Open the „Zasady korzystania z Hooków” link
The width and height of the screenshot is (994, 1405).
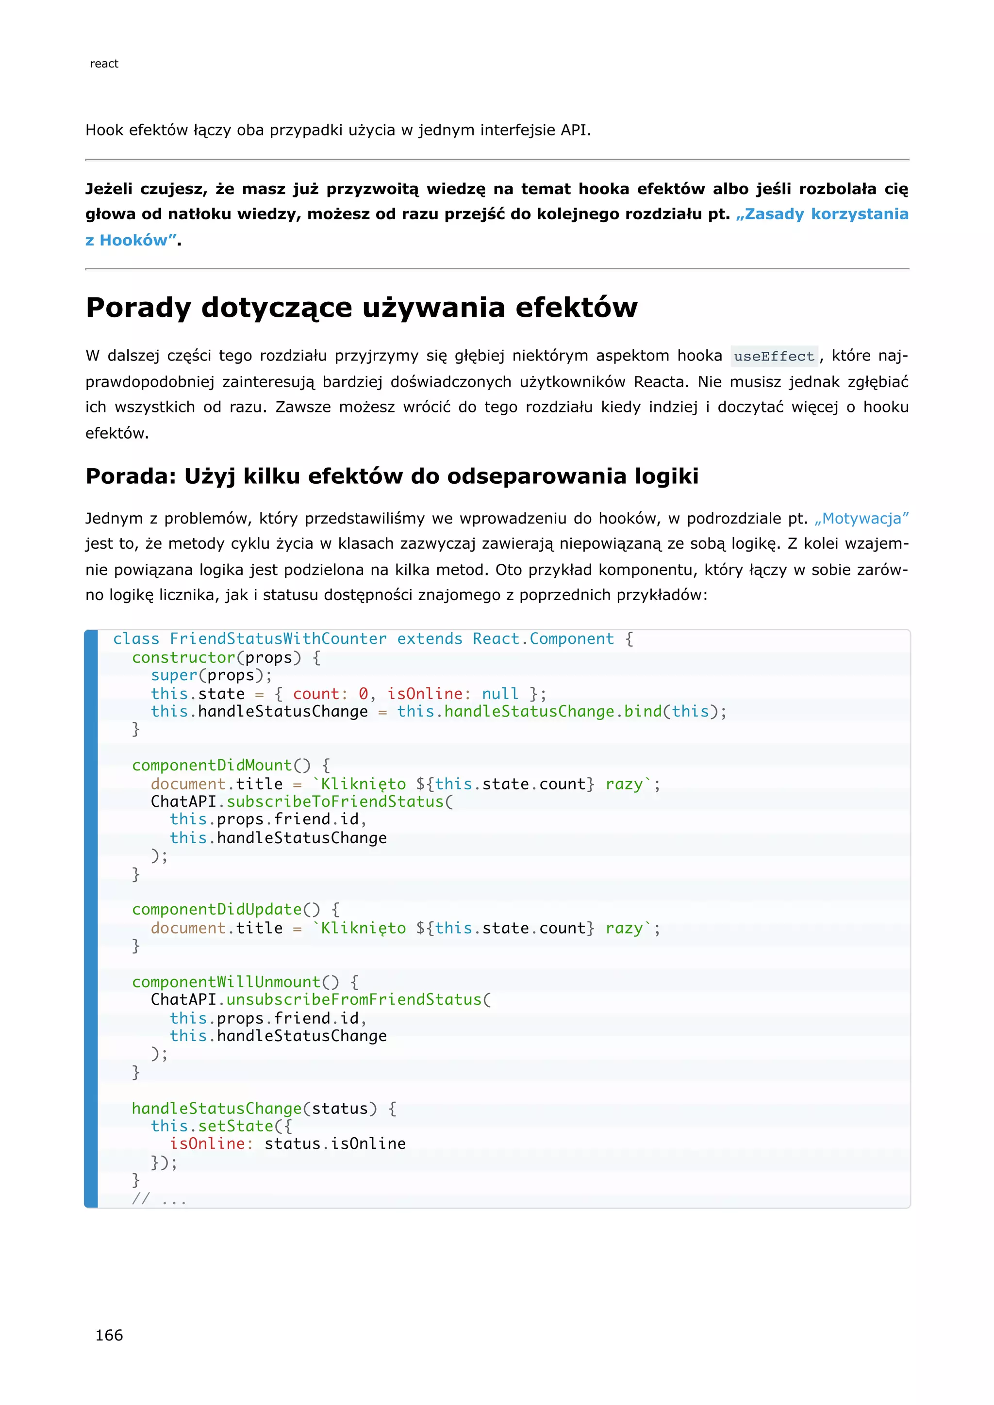[x=821, y=214]
